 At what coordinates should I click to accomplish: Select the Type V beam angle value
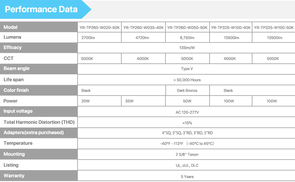pyautogui.click(x=187, y=69)
